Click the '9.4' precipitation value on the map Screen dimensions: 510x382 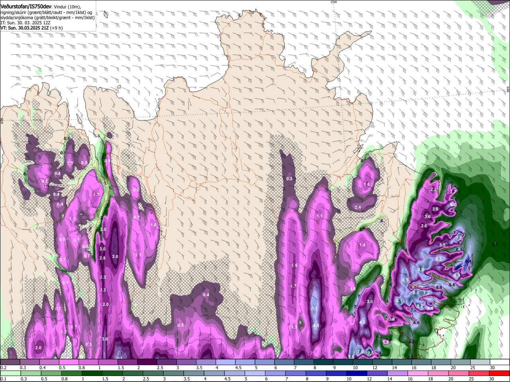pyautogui.click(x=468, y=262)
